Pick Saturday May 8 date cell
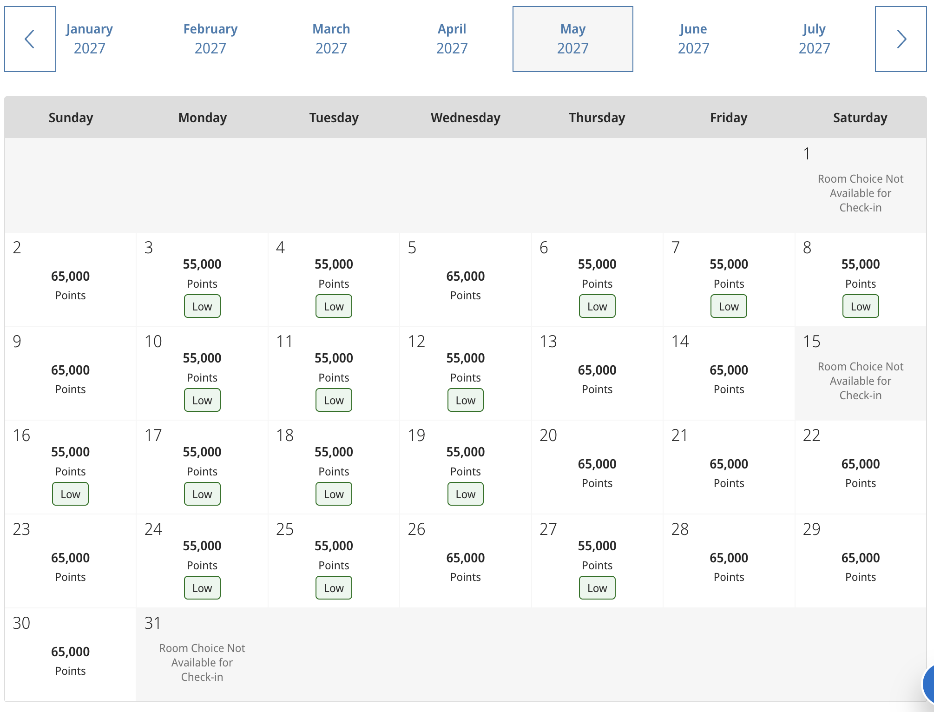 coord(861,279)
